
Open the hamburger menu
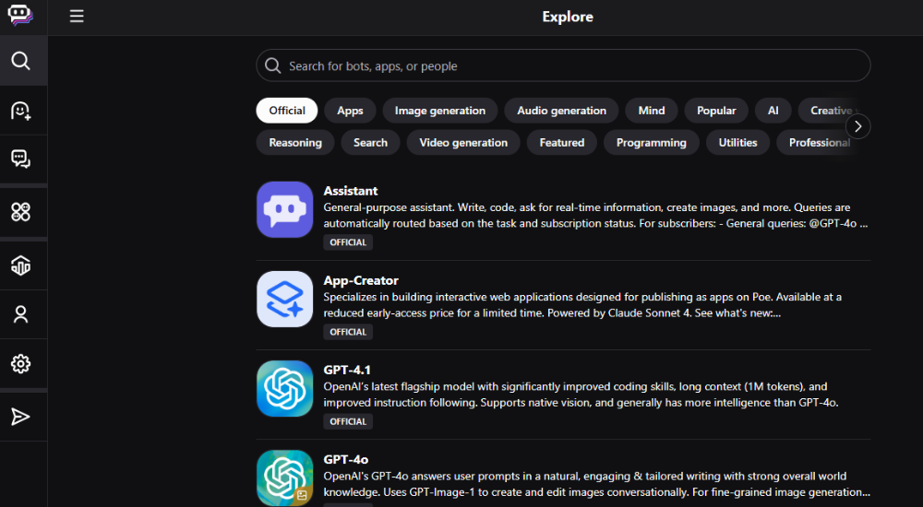point(77,17)
